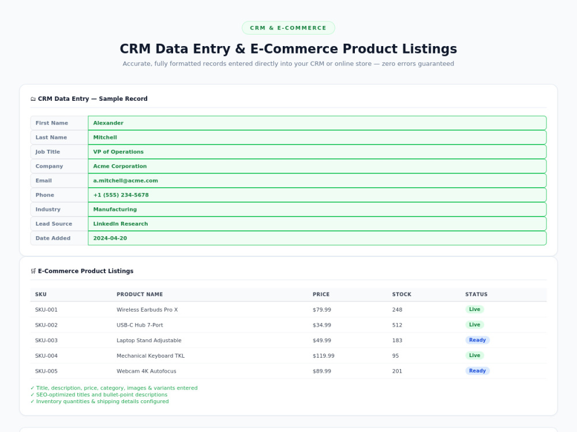The width and height of the screenshot is (577, 432).
Task: Click the Live badge for SKU-001
Action: pos(474,309)
